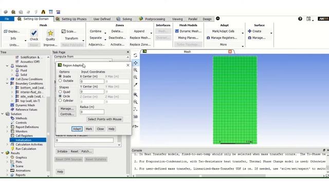Switch to Setting Up Physics tab
The width and height of the screenshot is (329, 185).
(x=71, y=19)
